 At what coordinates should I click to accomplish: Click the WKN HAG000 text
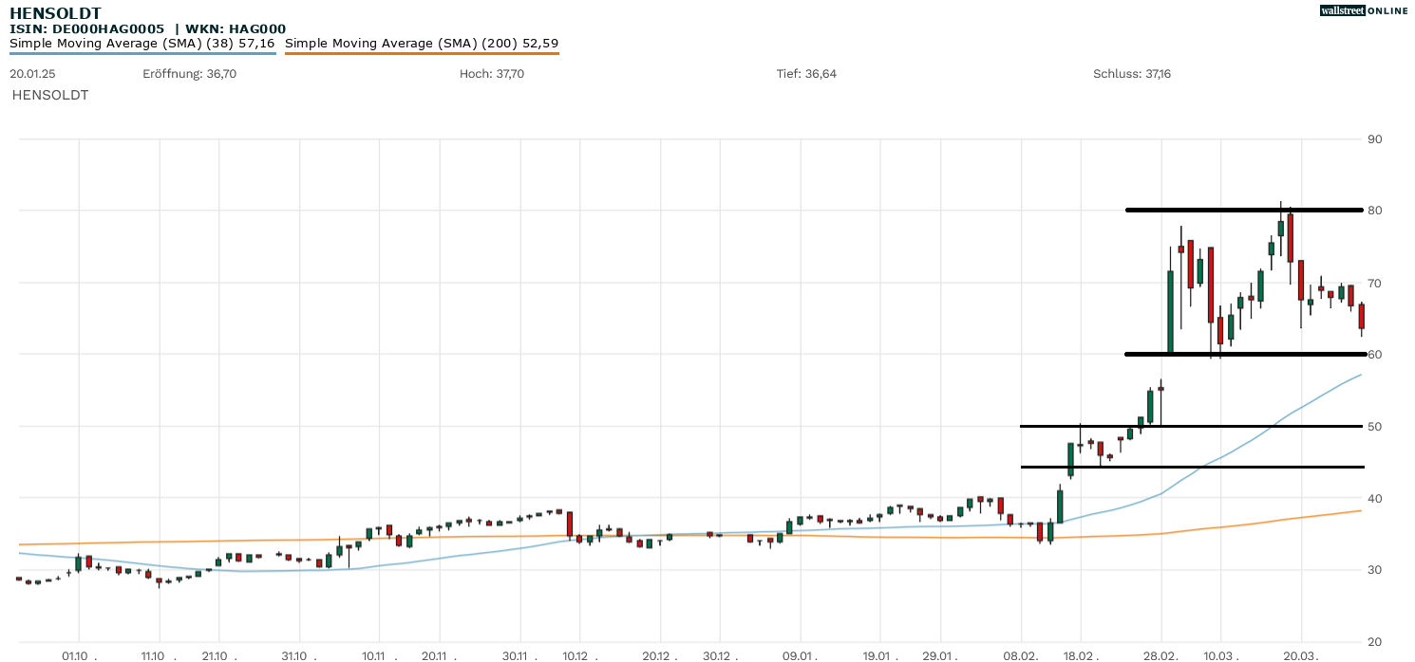point(234,29)
